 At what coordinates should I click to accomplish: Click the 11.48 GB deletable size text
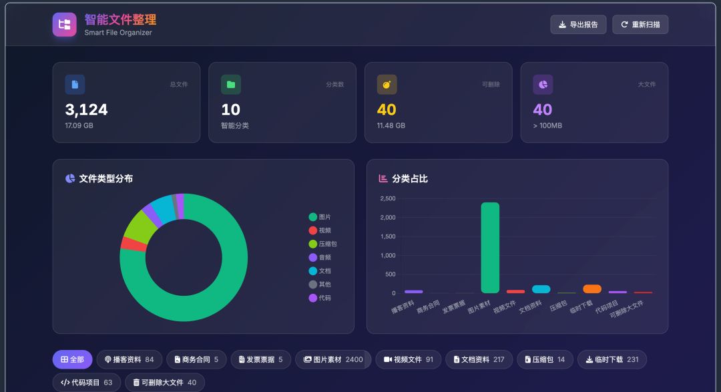(391, 126)
